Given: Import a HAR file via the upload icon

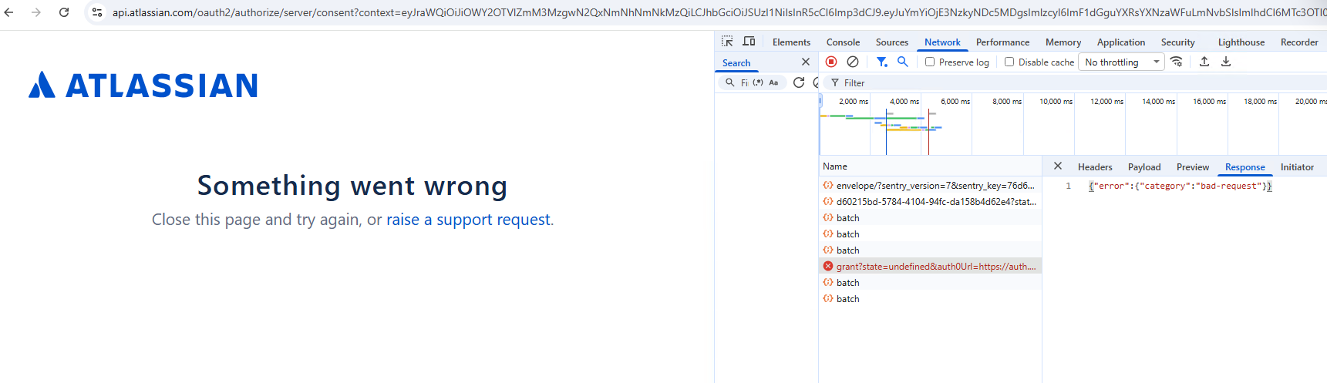Looking at the screenshot, I should 1204,62.
